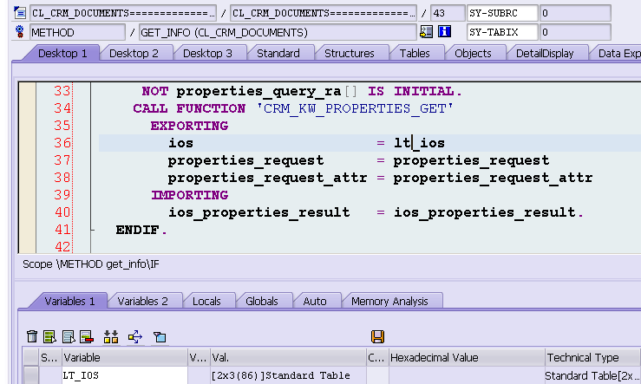Click the table icon with red minus bar
Viewport: 641px width, 384px height.
point(87,336)
